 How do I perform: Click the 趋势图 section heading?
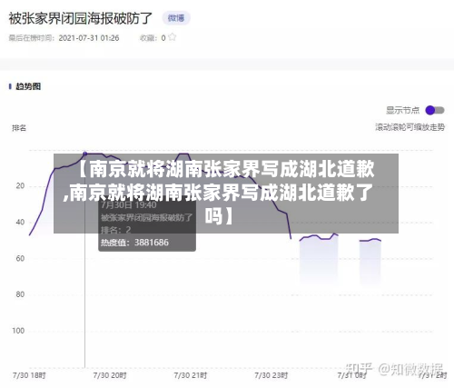tap(28, 86)
